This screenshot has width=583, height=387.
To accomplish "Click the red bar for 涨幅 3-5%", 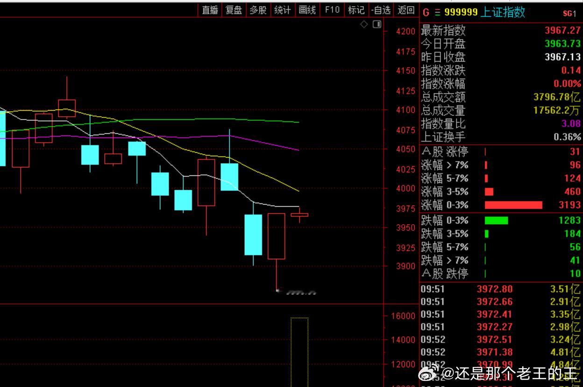I will 489,192.
